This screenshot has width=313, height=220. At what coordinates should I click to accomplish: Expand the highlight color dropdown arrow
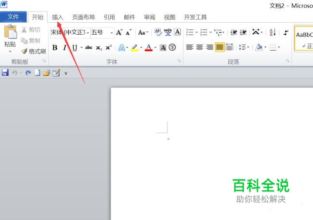click(x=141, y=48)
